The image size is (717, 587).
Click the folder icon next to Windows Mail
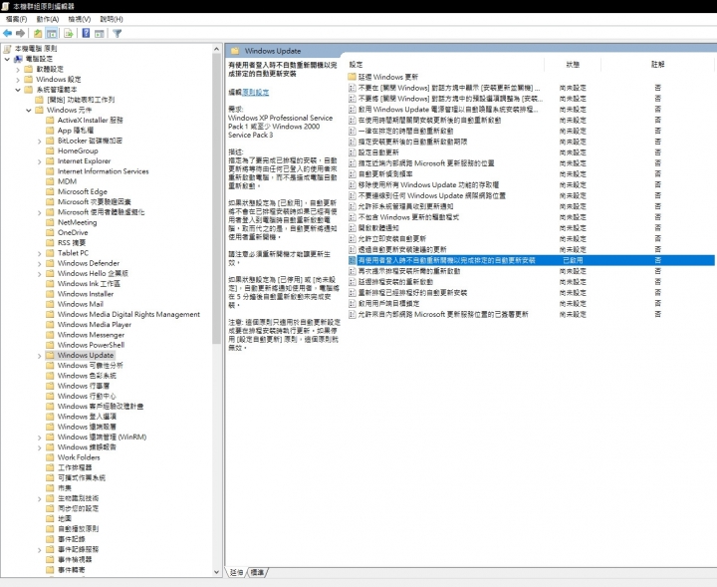(50, 304)
